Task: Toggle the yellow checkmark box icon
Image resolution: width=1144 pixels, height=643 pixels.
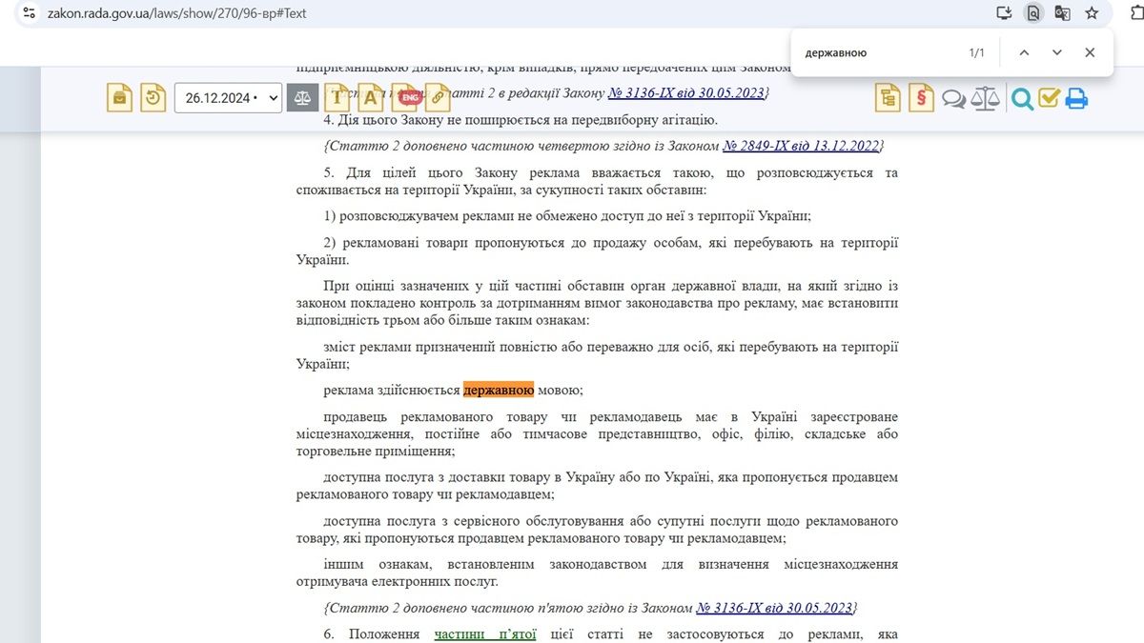Action: (x=1049, y=98)
